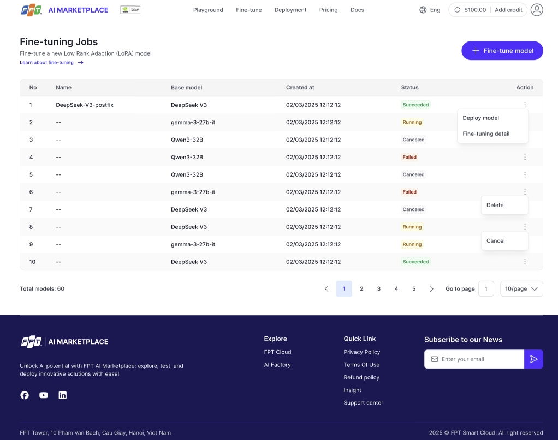Open the LinkedIn icon in footer
Image resolution: width=558 pixels, height=440 pixels.
click(x=63, y=395)
